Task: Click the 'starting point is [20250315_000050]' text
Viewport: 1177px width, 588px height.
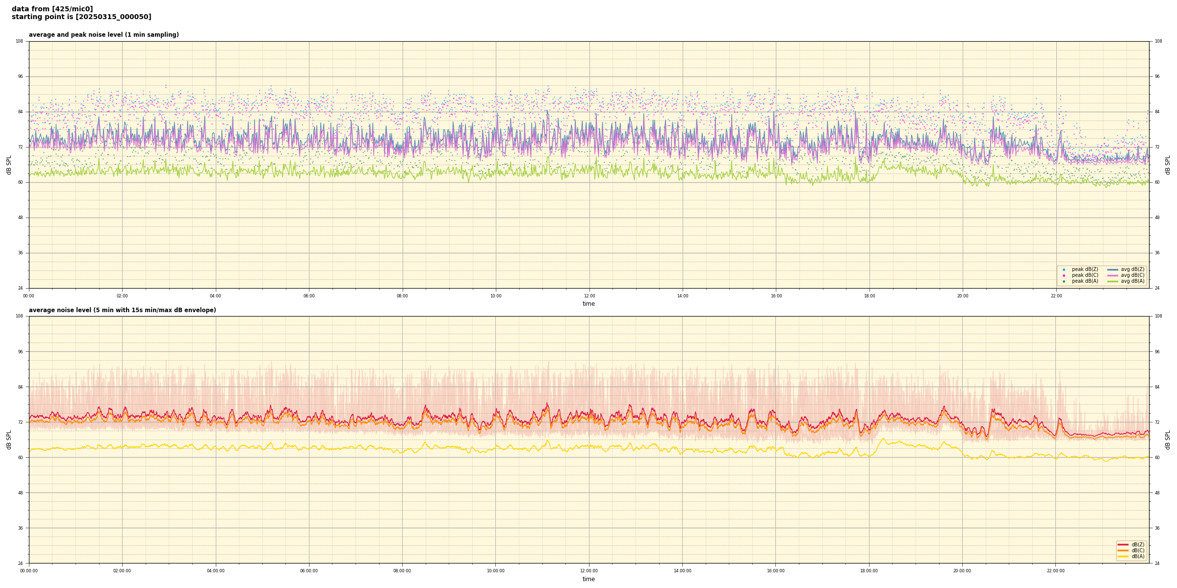Action: 81,17
